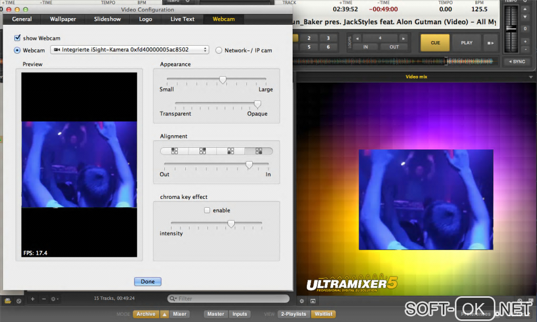The width and height of the screenshot is (537, 322).
Task: Adjust the Transparent to Opaque slider
Action: coord(257,104)
